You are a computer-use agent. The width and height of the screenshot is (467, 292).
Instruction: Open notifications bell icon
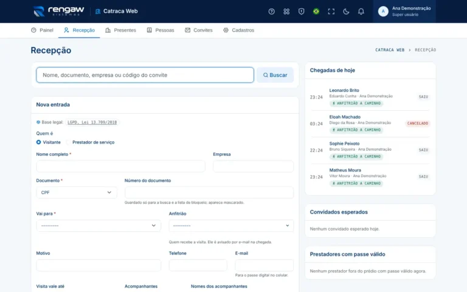(x=361, y=12)
